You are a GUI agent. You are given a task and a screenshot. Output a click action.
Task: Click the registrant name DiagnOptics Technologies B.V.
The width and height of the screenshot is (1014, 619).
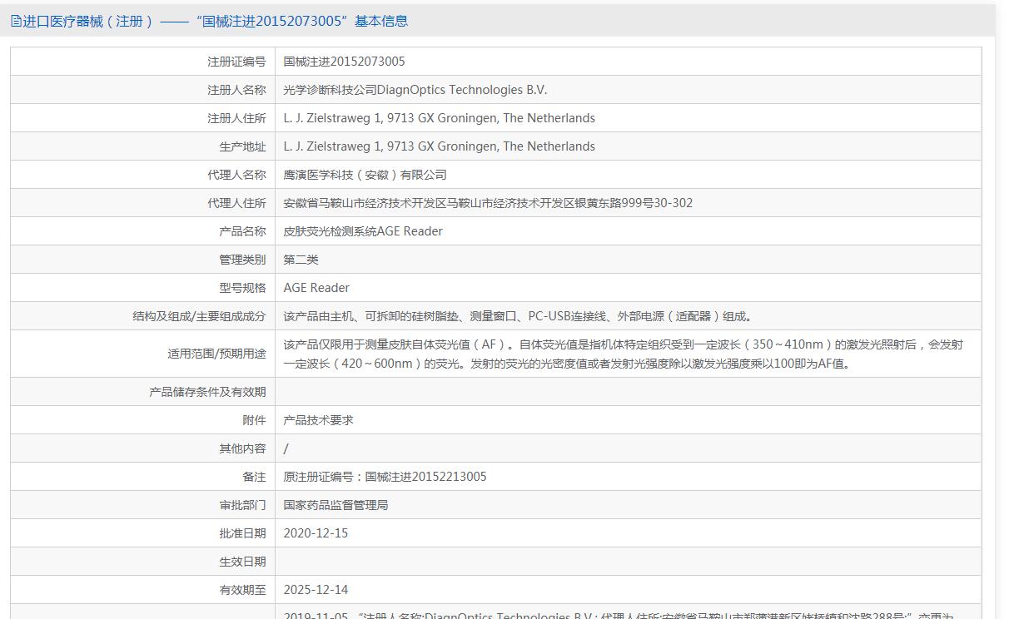pyautogui.click(x=415, y=90)
